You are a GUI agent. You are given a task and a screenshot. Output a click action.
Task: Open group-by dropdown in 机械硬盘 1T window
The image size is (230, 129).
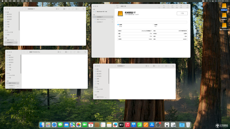click(65, 9)
